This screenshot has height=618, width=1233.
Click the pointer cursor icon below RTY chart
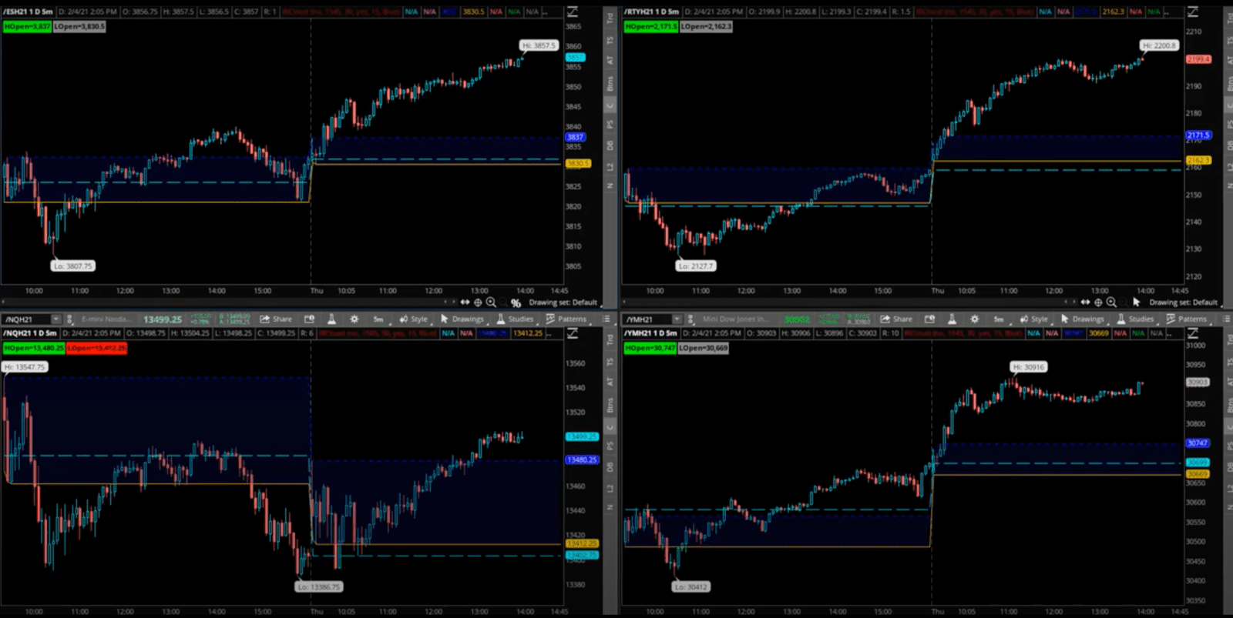click(x=1137, y=302)
